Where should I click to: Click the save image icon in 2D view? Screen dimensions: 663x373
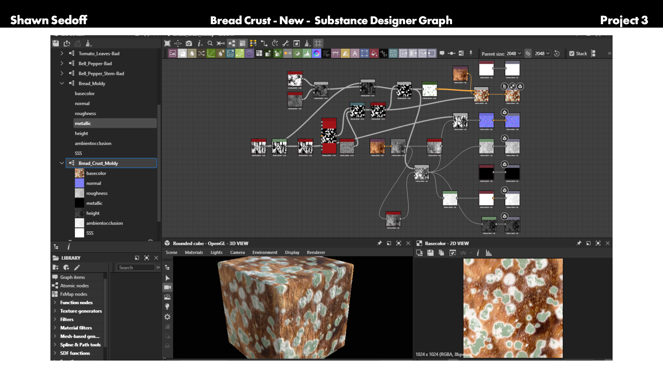[x=430, y=253]
